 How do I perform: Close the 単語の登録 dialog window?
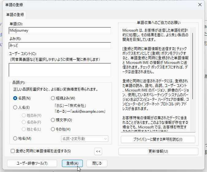point(200,5)
